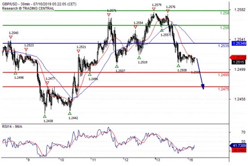This screenshot has width=248, height=166.
Task: Click the red triangle marker under 1.2540
Action: click(x=11, y=37)
